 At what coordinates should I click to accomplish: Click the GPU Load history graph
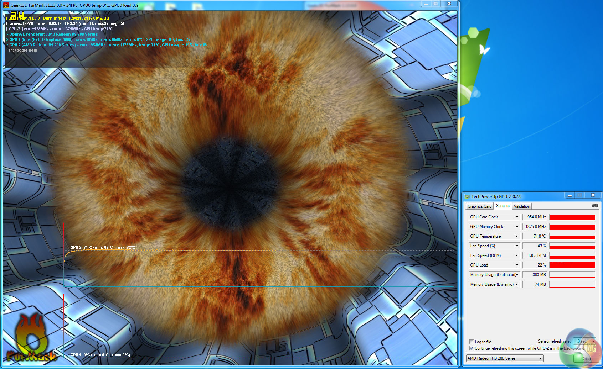click(x=572, y=265)
